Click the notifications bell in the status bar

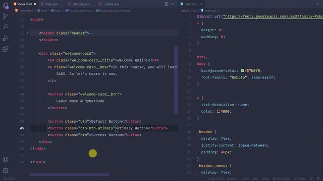click(x=318, y=179)
